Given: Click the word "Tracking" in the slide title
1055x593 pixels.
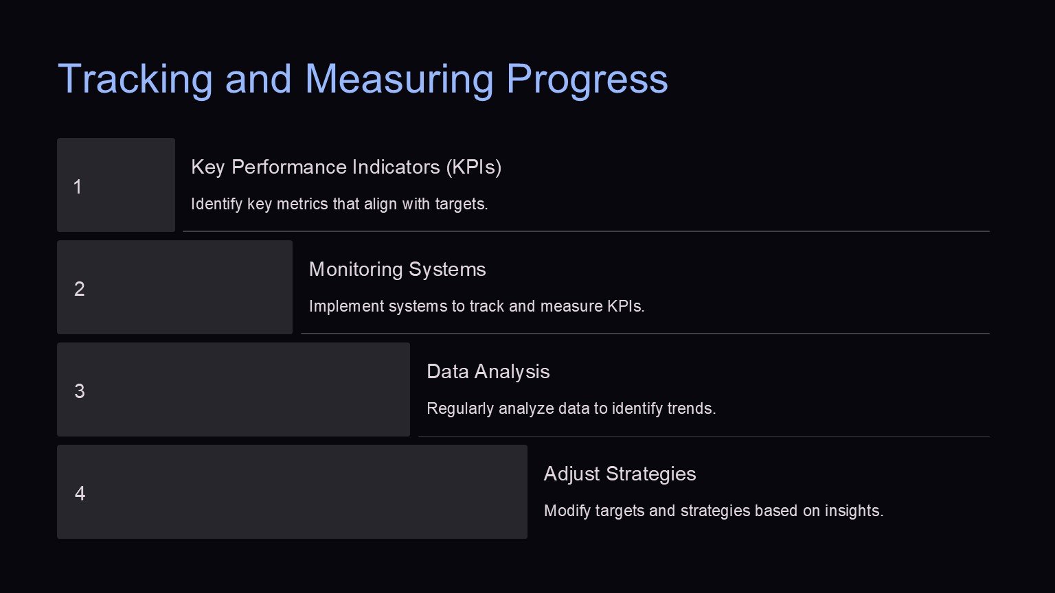Looking at the screenshot, I should click(x=135, y=79).
